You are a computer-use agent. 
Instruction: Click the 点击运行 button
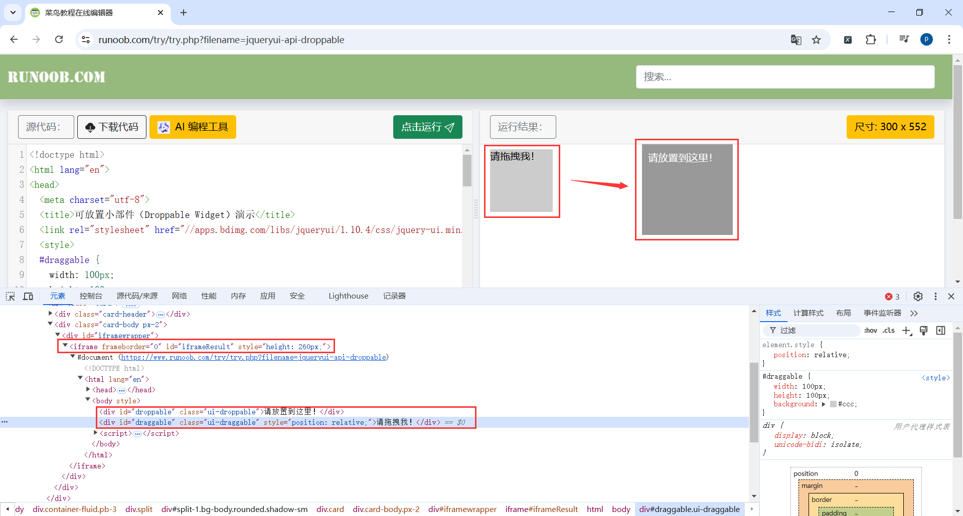click(428, 127)
